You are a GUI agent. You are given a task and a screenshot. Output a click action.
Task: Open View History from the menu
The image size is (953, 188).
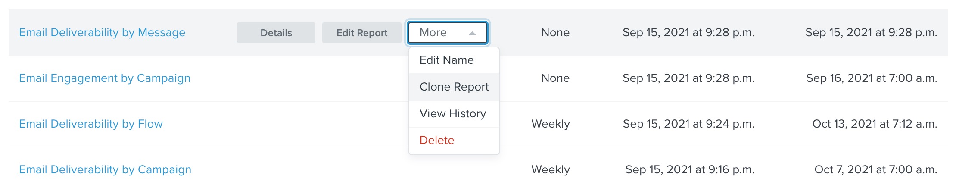coord(452,114)
